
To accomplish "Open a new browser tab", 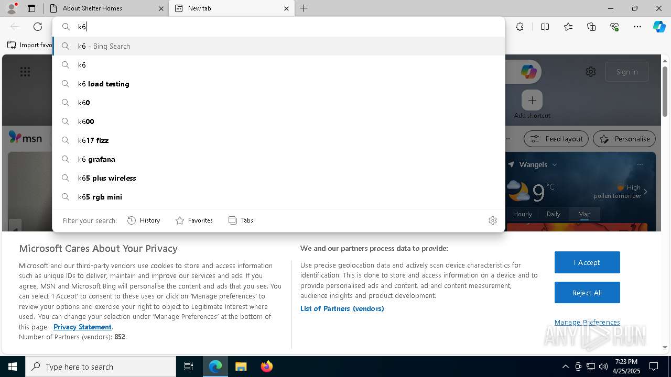I will (x=304, y=8).
